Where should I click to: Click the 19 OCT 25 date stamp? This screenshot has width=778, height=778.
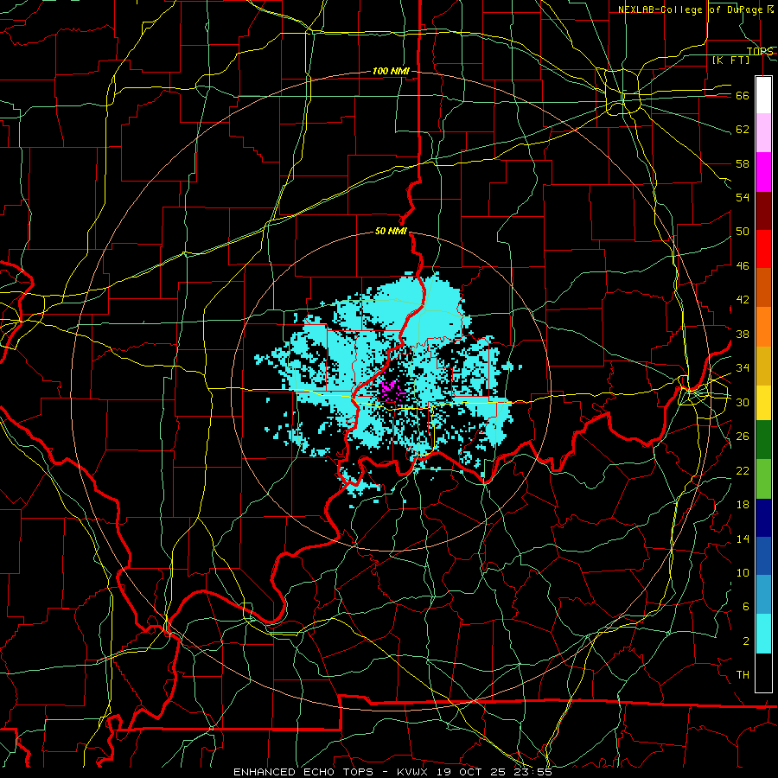pyautogui.click(x=472, y=772)
